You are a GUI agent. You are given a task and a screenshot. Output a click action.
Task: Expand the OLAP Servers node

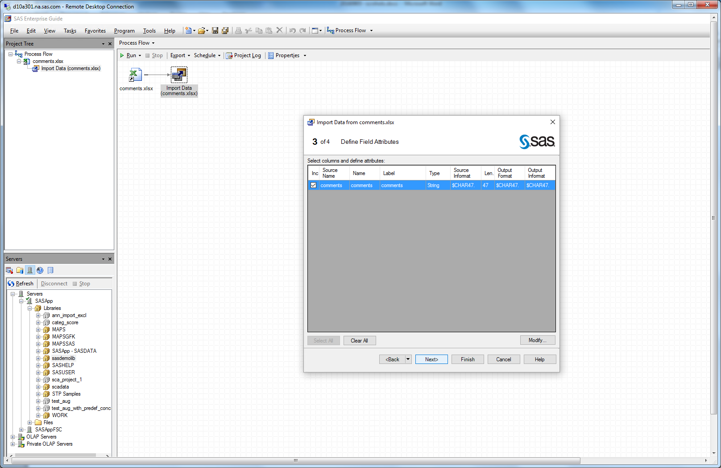coord(13,437)
